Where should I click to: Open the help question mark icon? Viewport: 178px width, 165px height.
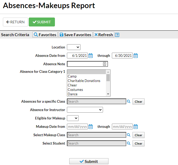(117, 35)
